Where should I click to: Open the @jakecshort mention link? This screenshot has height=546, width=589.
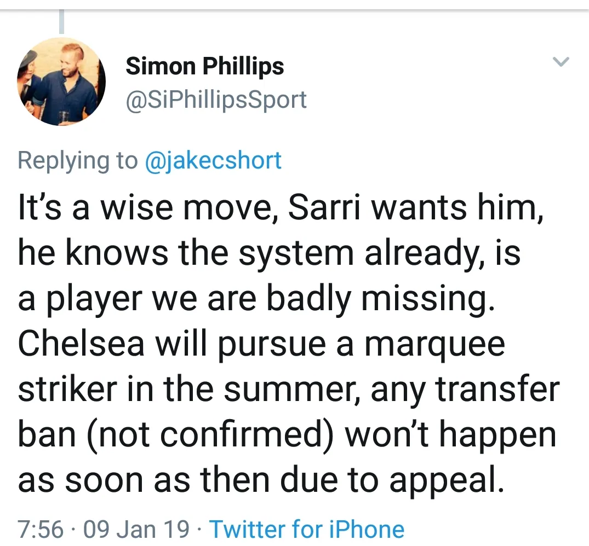pos(213,160)
